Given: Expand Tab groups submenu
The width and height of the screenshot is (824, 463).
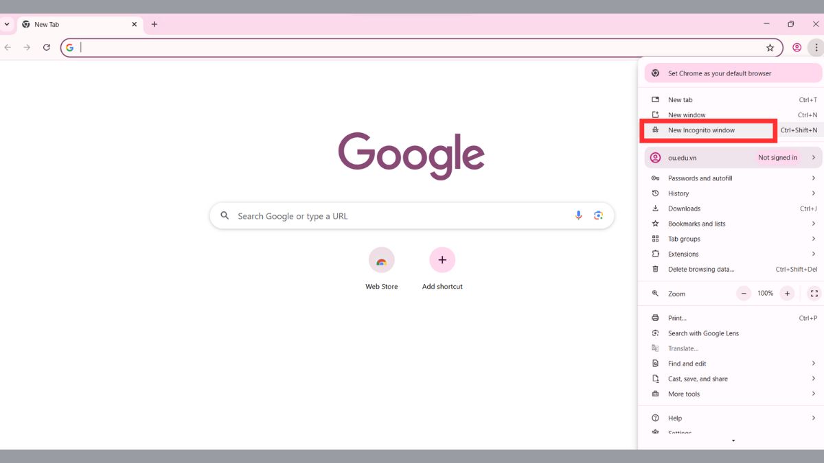Looking at the screenshot, I should tap(733, 239).
